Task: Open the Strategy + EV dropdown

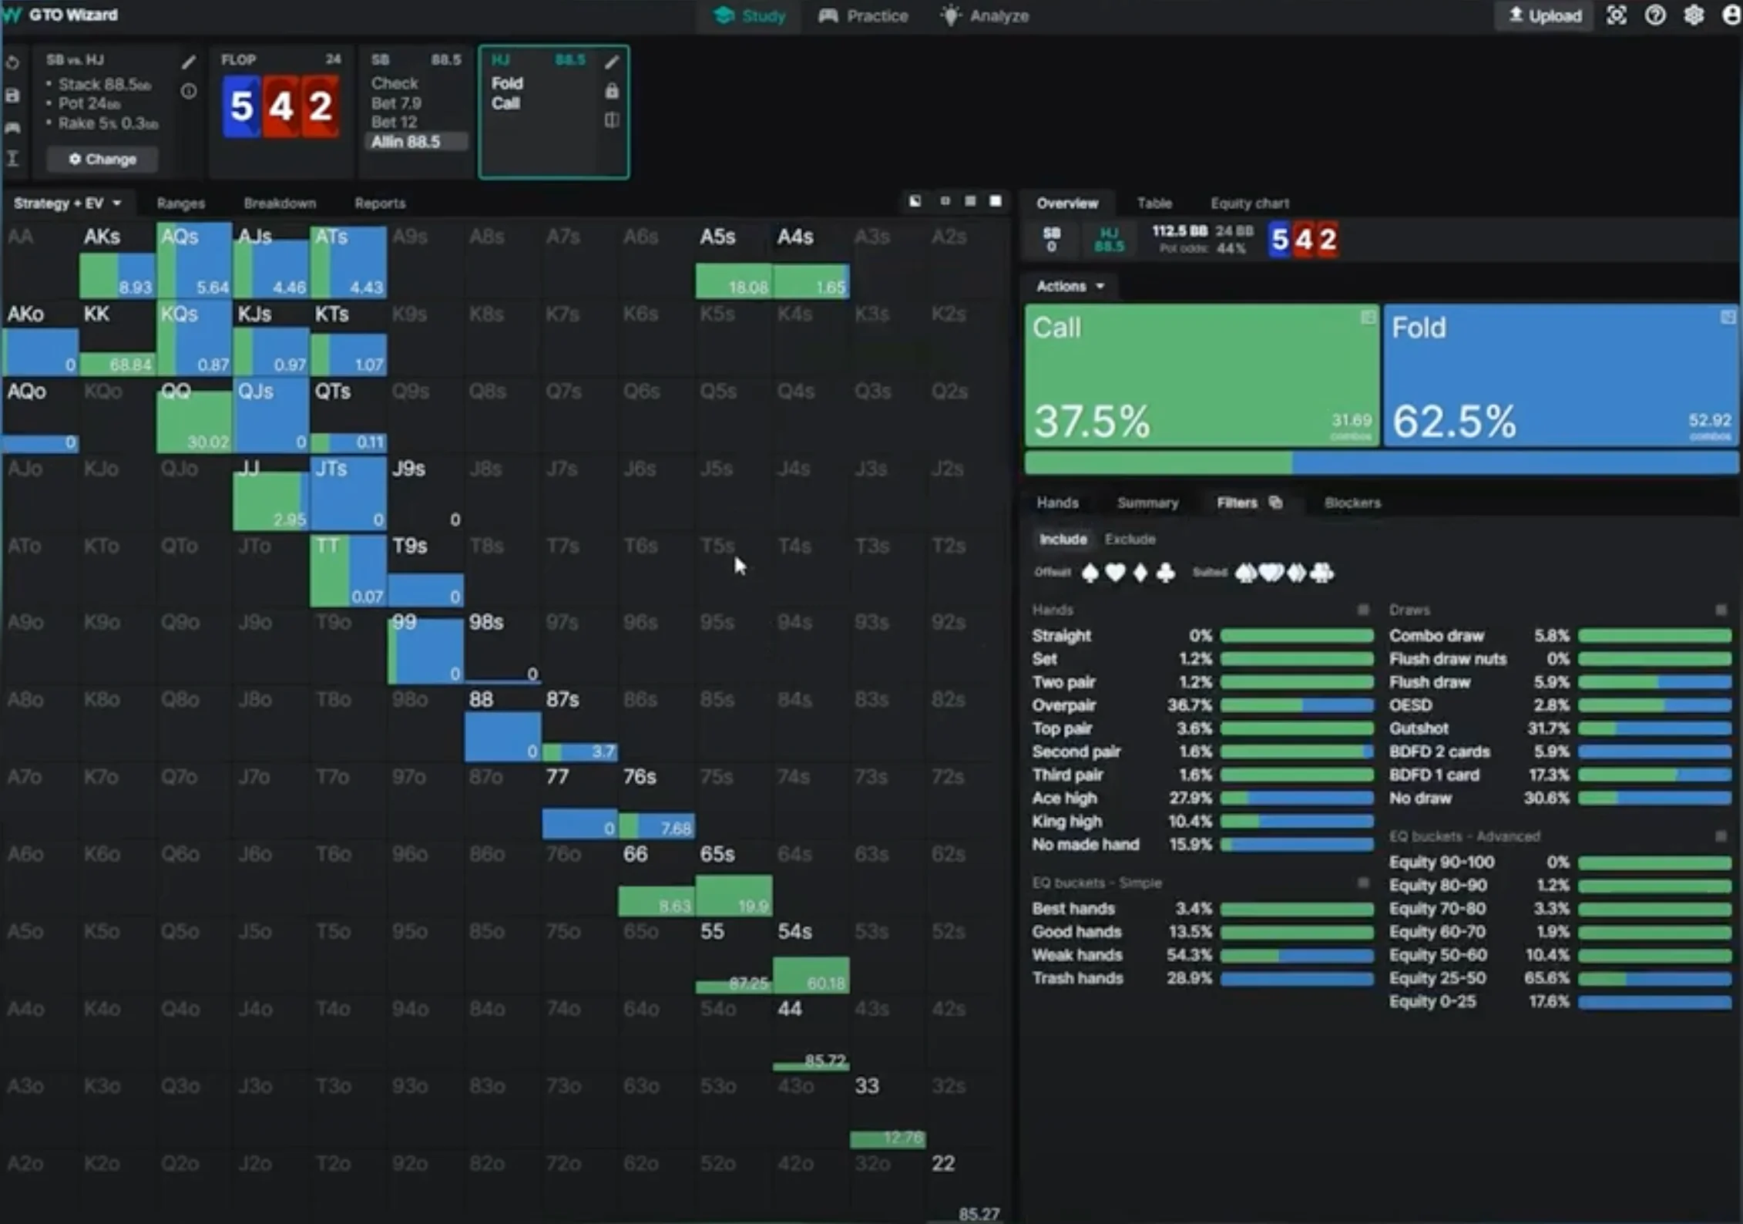Action: tap(68, 203)
